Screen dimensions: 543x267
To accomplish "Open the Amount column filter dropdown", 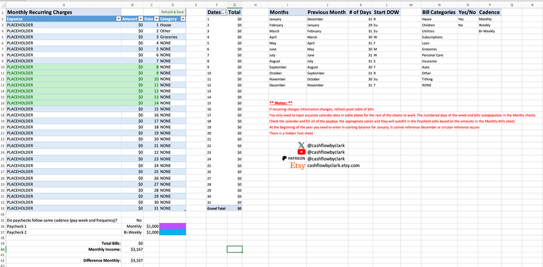I will 140,19.
